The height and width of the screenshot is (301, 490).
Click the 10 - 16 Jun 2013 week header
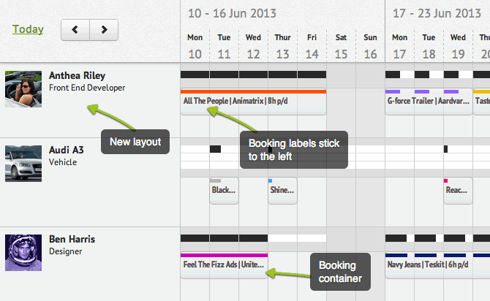[232, 13]
